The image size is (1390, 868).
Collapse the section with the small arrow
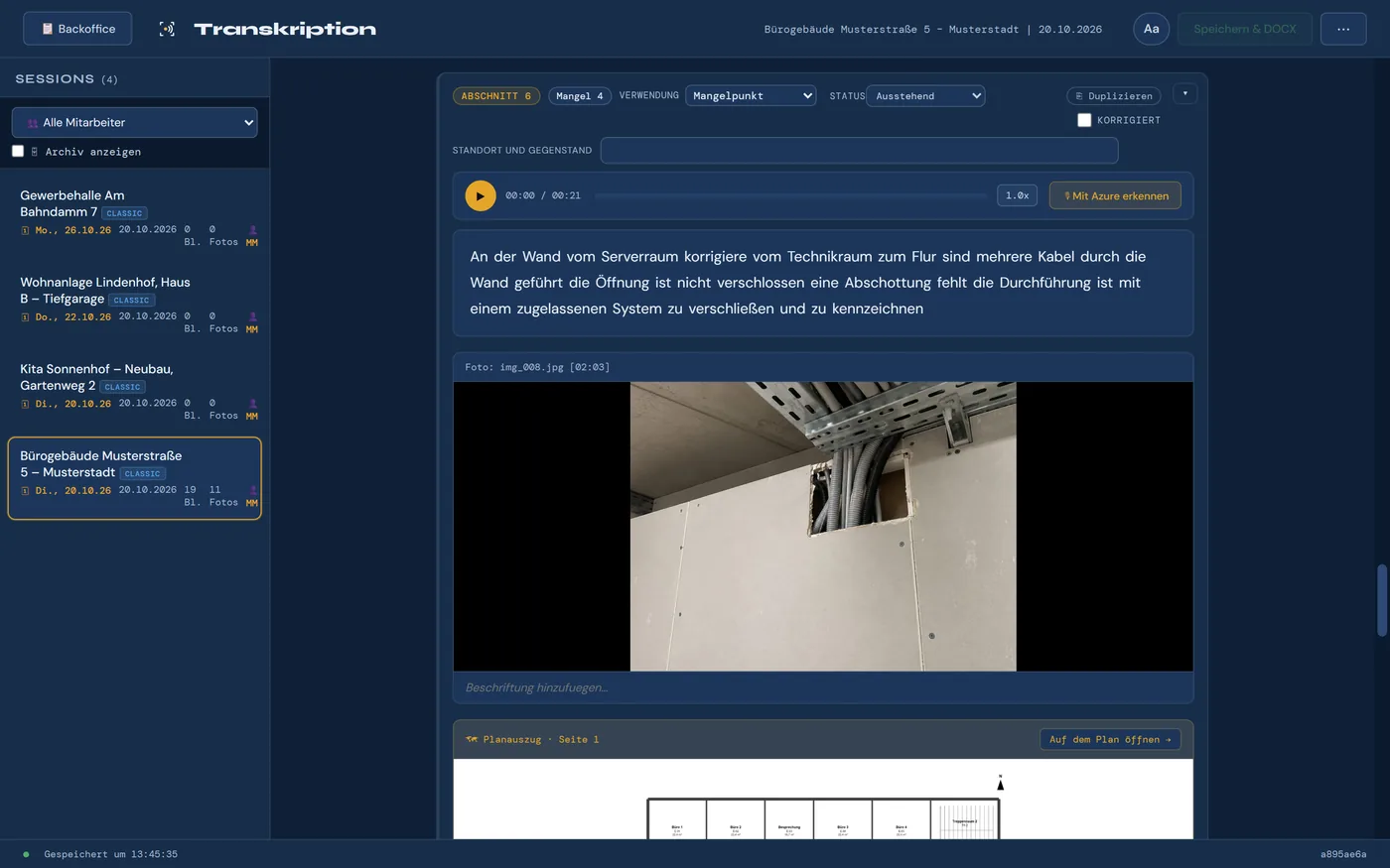coord(1184,93)
